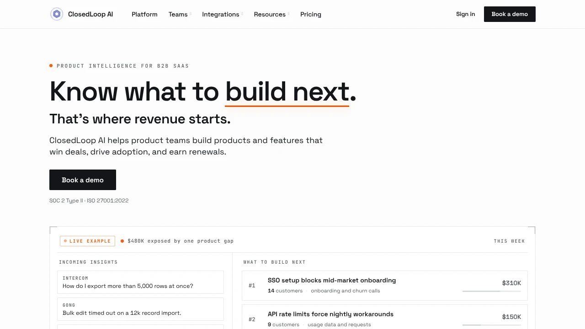
Task: Click "API rate limits force nightly workarounds" title
Action: pyautogui.click(x=330, y=314)
